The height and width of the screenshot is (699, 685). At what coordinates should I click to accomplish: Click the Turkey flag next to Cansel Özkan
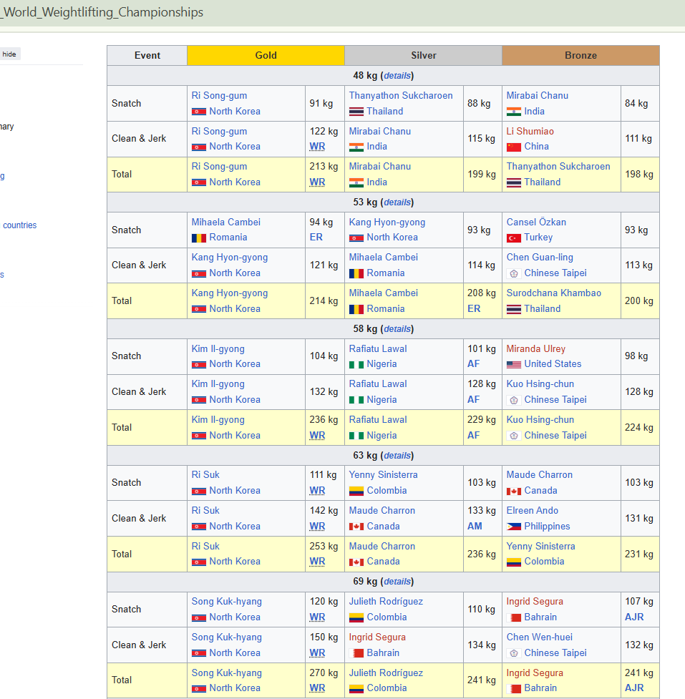point(513,238)
